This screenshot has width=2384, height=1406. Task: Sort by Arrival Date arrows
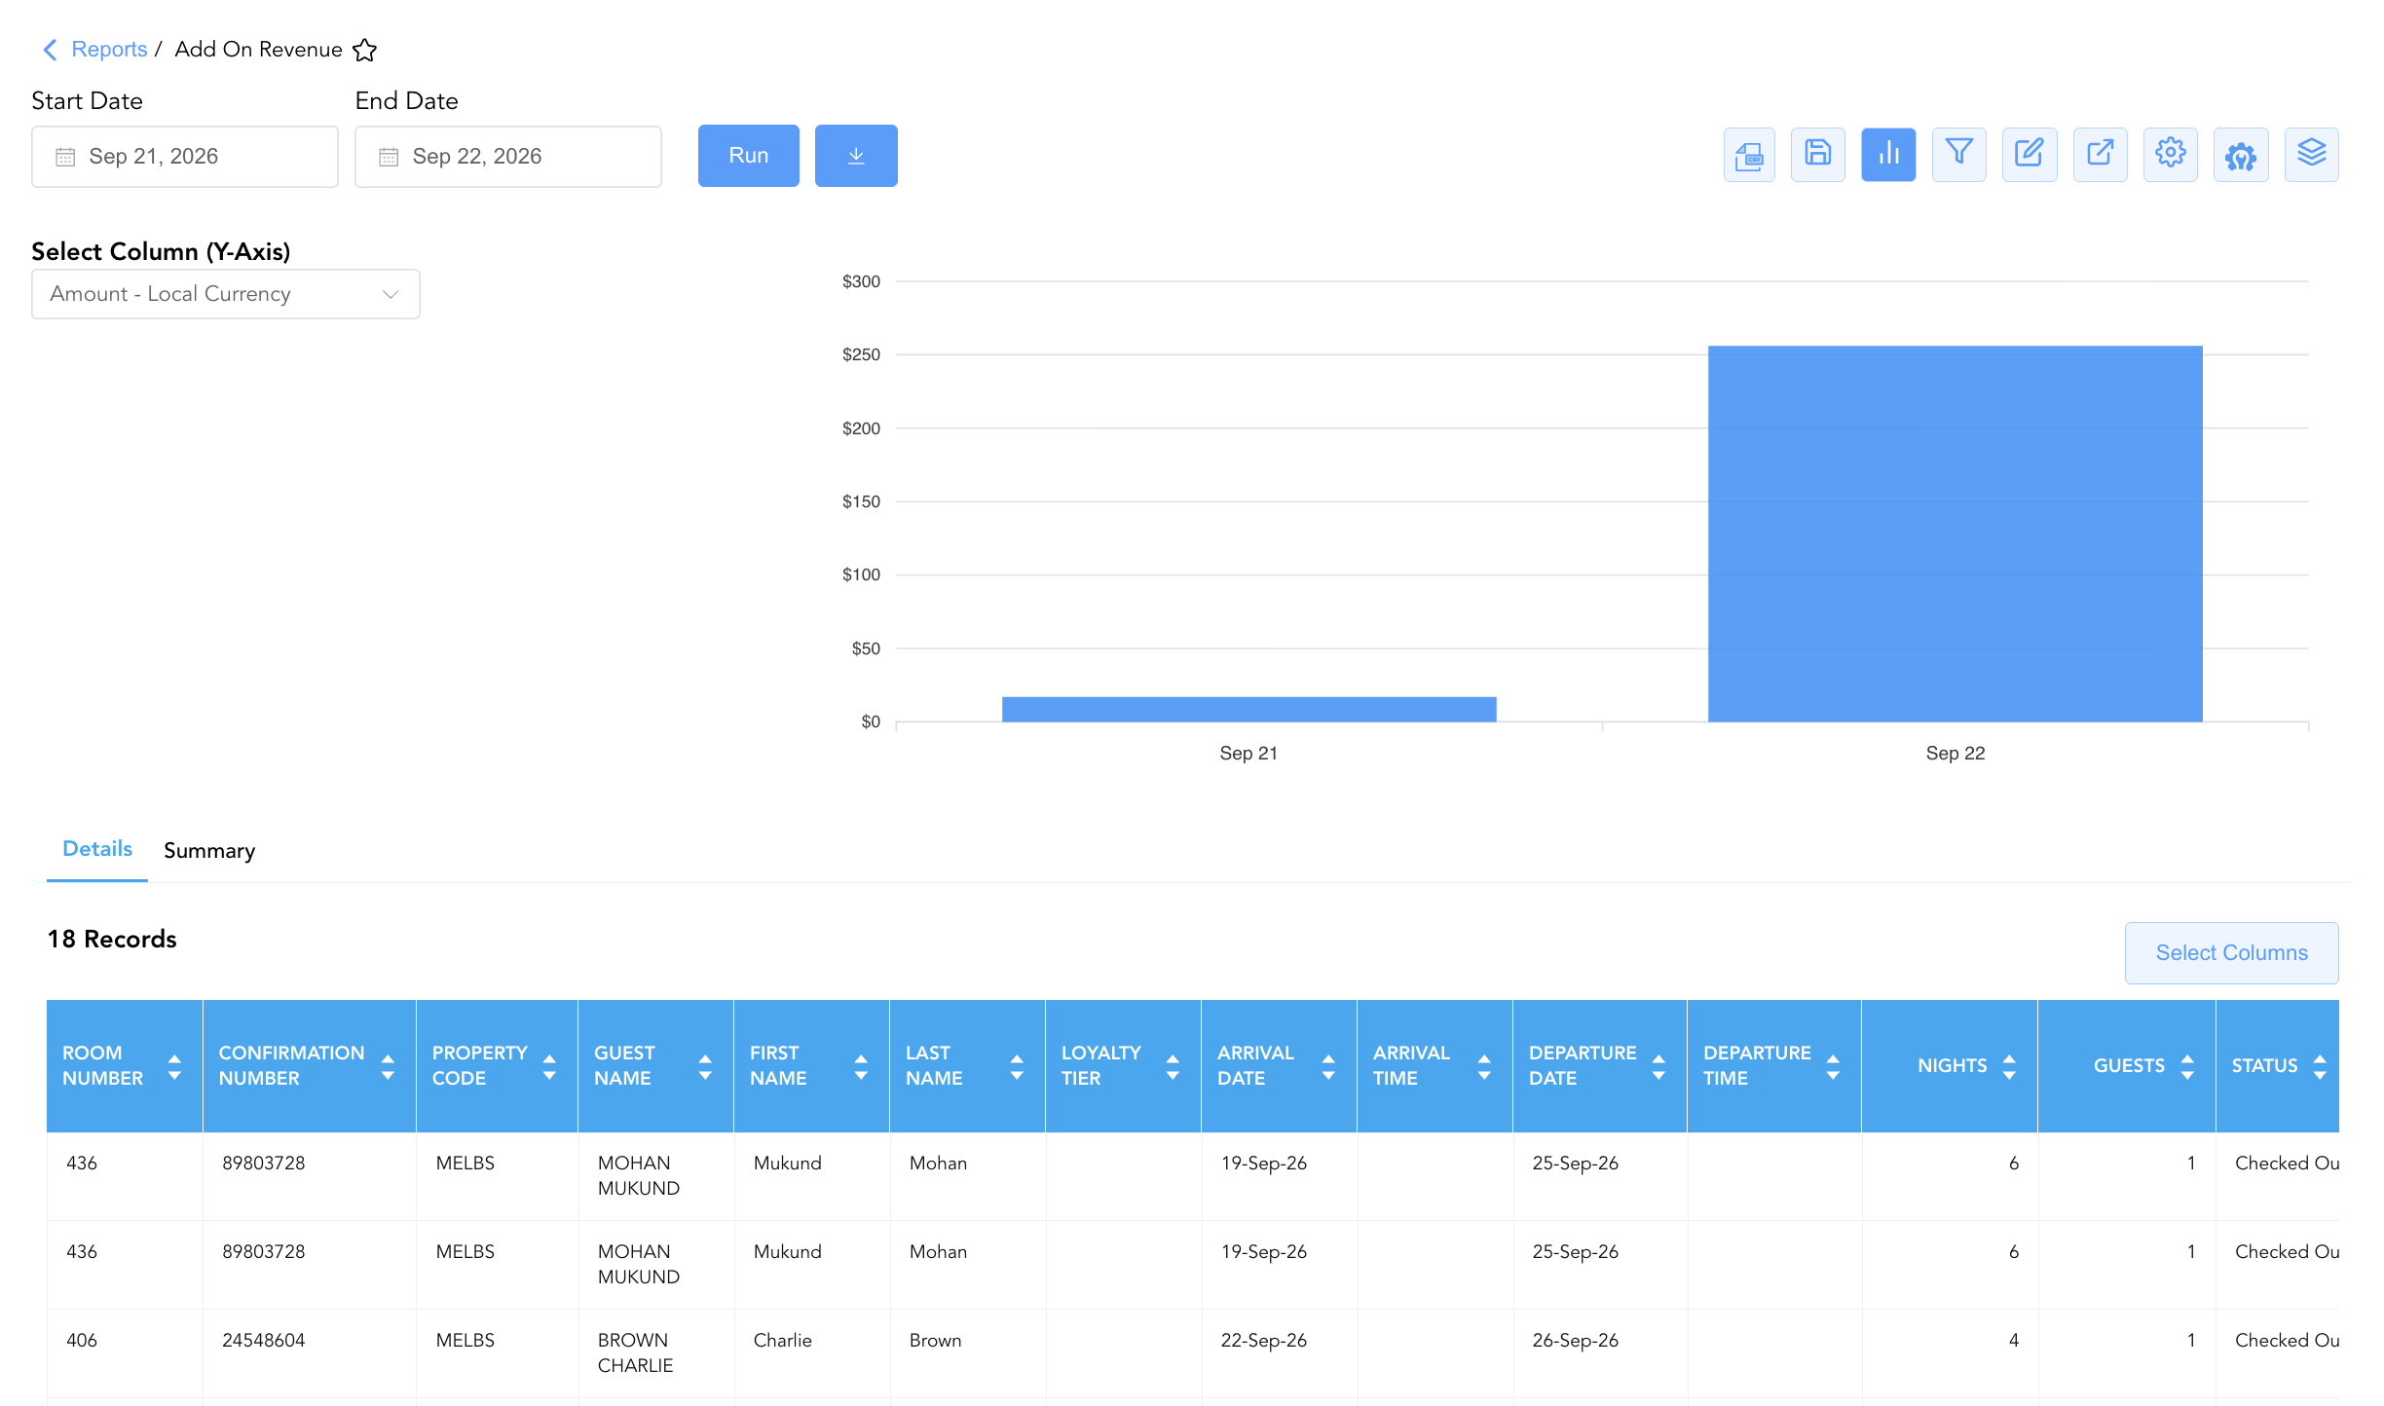coord(1328,1067)
